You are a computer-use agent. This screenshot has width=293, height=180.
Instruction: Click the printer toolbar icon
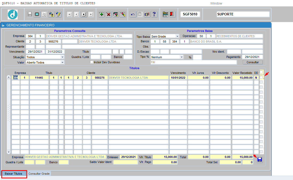tap(44, 14)
